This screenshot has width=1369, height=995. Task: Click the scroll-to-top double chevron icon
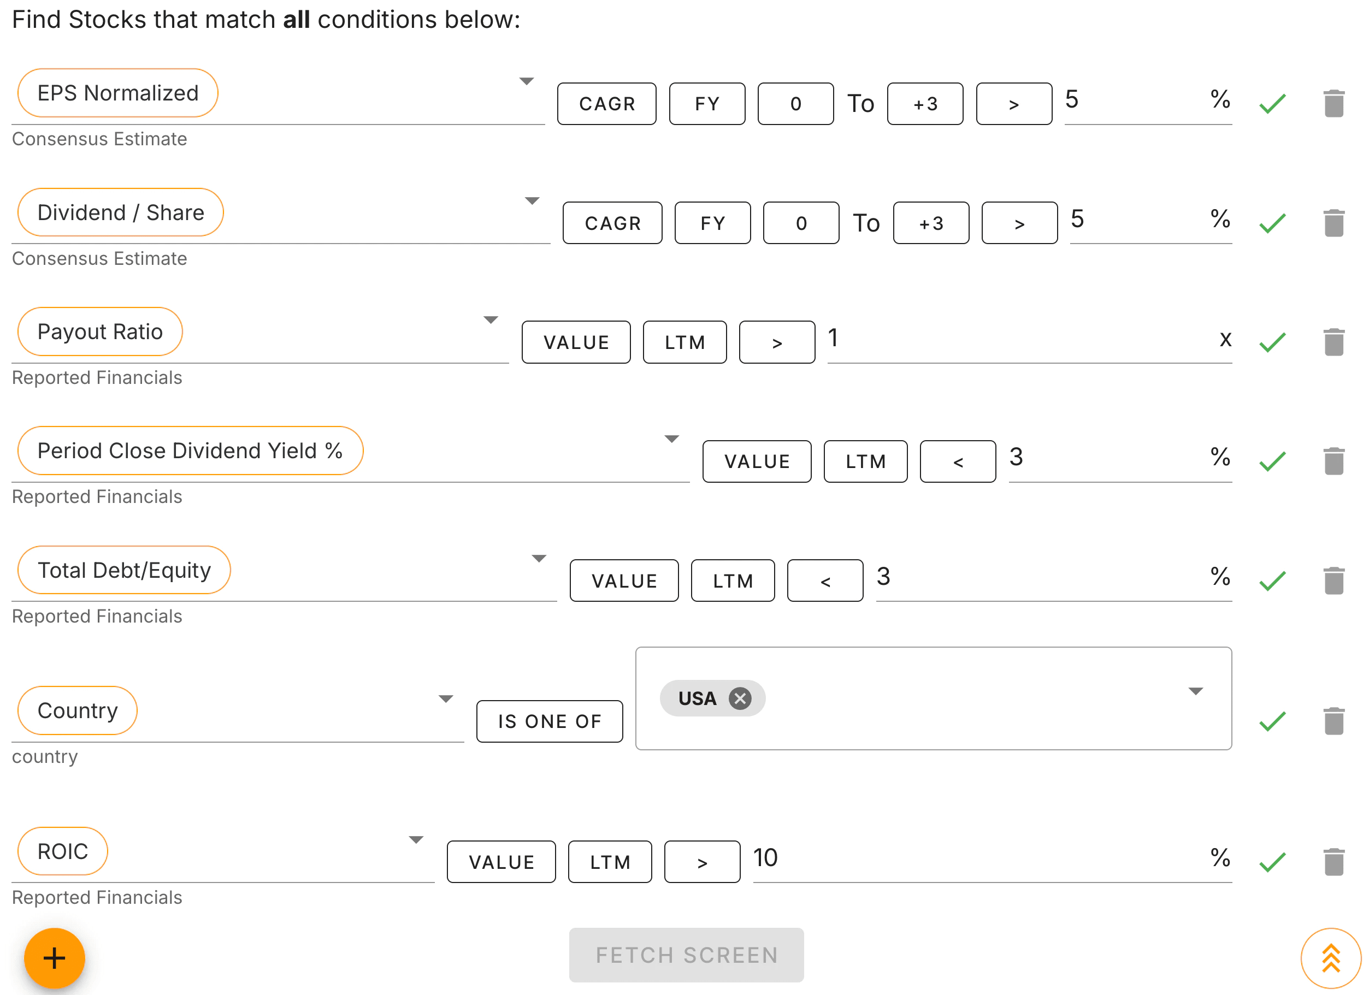point(1330,957)
